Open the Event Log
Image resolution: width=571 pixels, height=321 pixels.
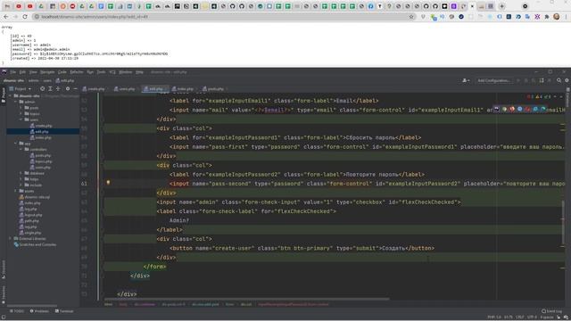pos(552,311)
